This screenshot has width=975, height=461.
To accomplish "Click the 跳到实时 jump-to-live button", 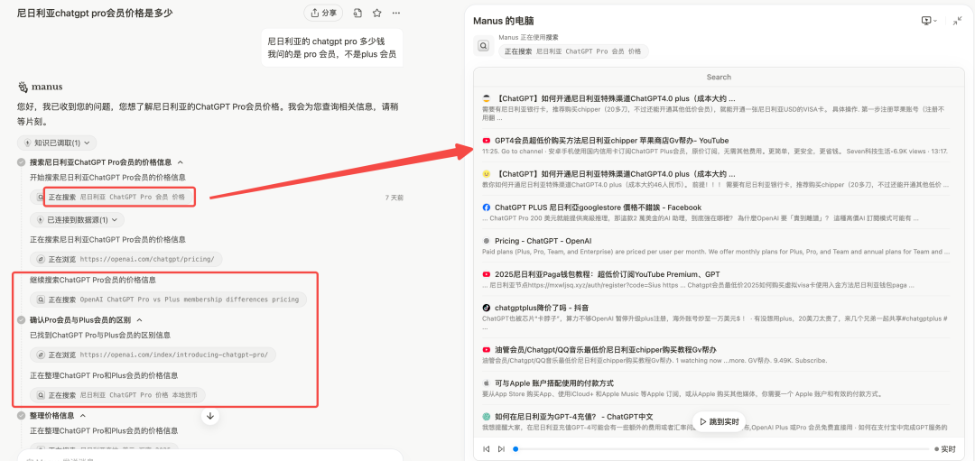I will point(720,422).
